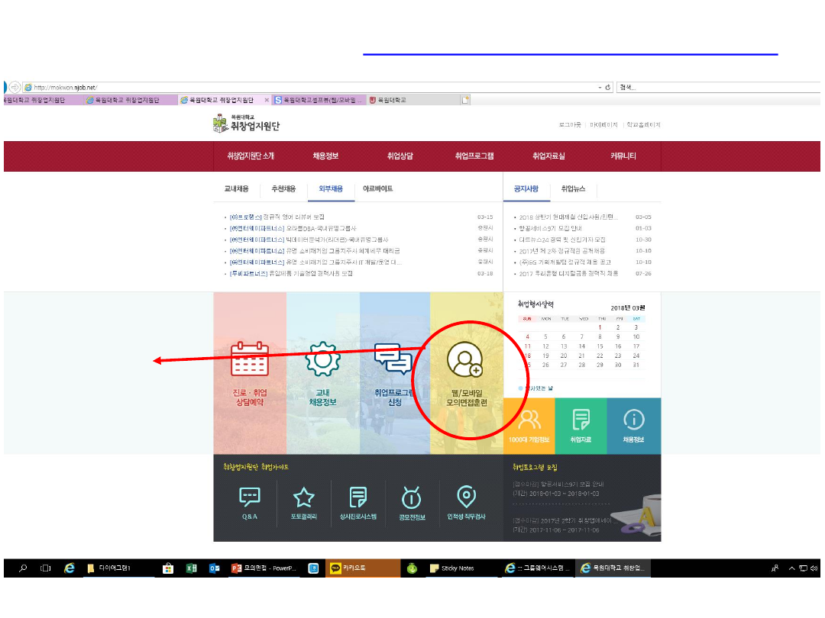Switch to the 아르바이트 tab
825x618 pixels.
[x=377, y=188]
